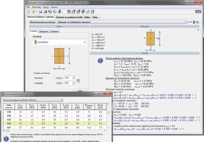Select the highlighted C24 timber class row

pyautogui.click(x=55, y=123)
